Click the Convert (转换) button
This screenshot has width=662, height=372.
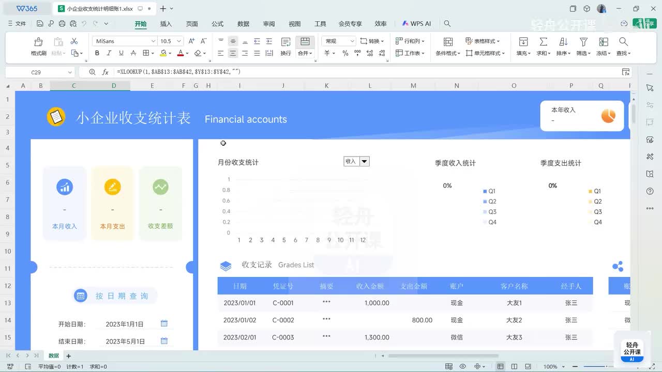[372, 41]
